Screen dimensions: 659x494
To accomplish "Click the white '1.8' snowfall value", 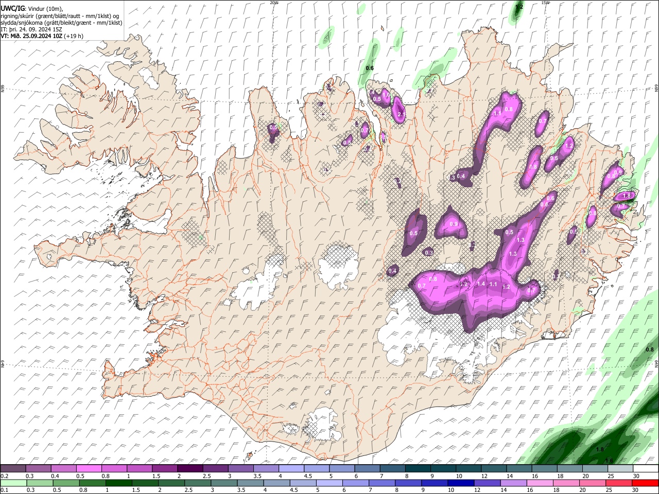I will pyautogui.click(x=627, y=196).
